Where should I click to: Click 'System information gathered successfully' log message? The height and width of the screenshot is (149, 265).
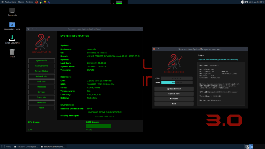pos(218,60)
